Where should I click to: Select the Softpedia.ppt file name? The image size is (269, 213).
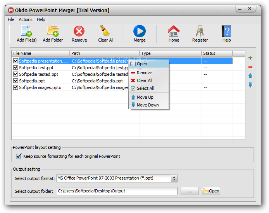[32, 81]
